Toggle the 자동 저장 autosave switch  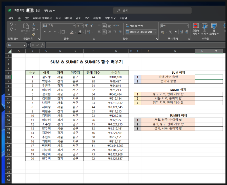click(30, 10)
